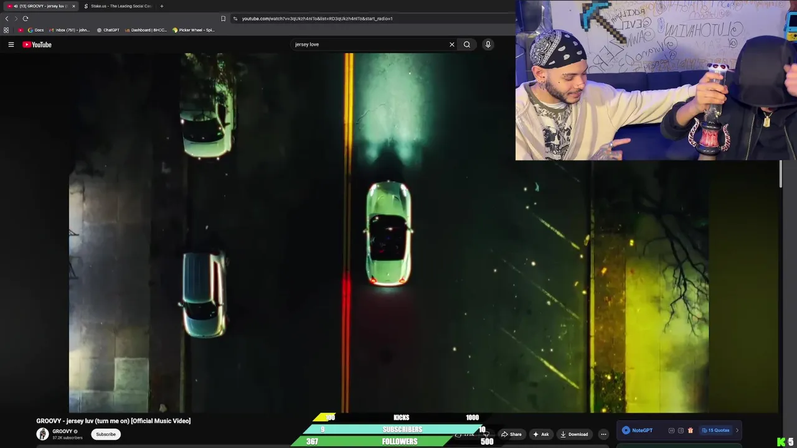
Task: Open the YouTube bookmark shortcut icon
Action: point(21,30)
